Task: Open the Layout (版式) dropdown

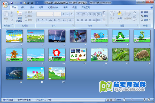Action: pos(29,12)
